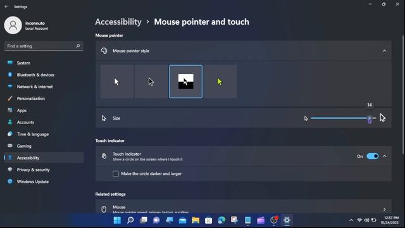
Task: Click the Size row pointer icon
Action: [104, 118]
